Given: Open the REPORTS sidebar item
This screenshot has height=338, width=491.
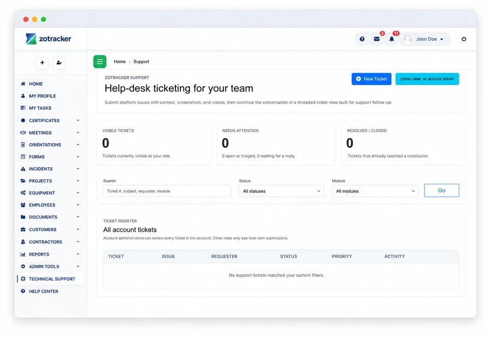Looking at the screenshot, I should pyautogui.click(x=39, y=254).
